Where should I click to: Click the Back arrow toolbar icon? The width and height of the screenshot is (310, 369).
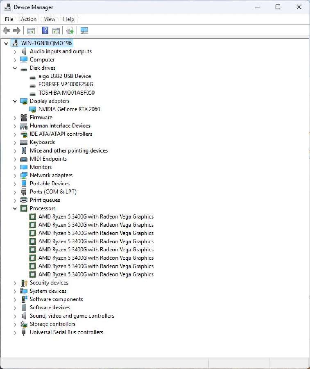tap(7, 30)
